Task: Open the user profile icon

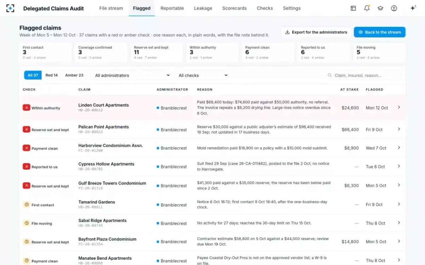Action: 394,8
